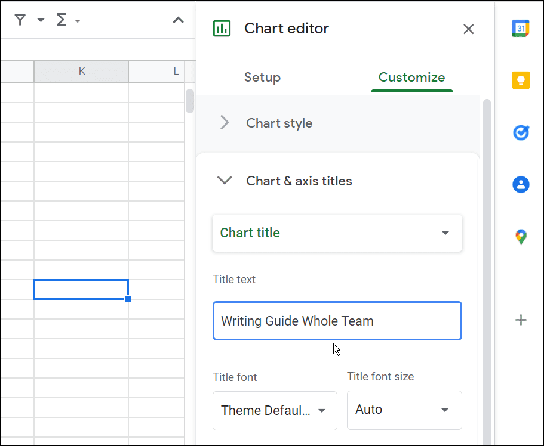Click the Functions sigma icon
Screen dimensions: 544x446
(62, 20)
